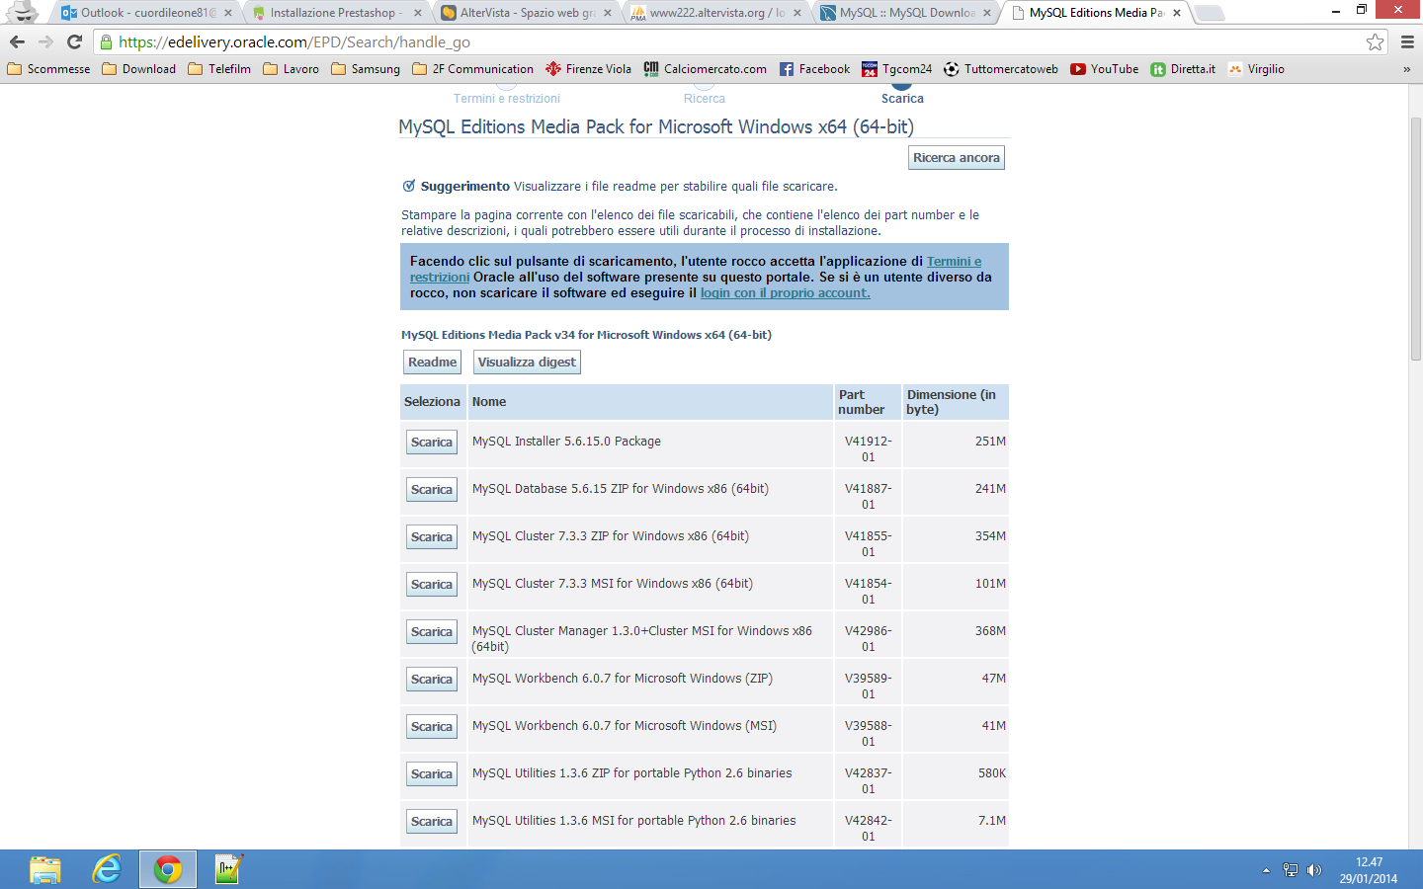
Task: Click the Chrome taskbar icon
Action: pyautogui.click(x=168, y=869)
